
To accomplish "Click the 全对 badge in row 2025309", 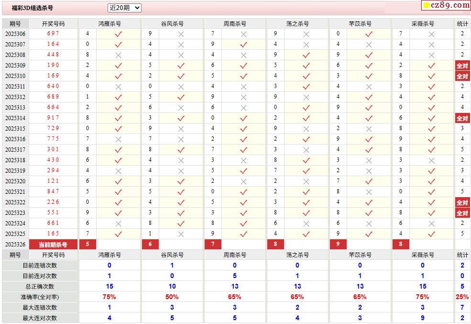I will [462, 66].
